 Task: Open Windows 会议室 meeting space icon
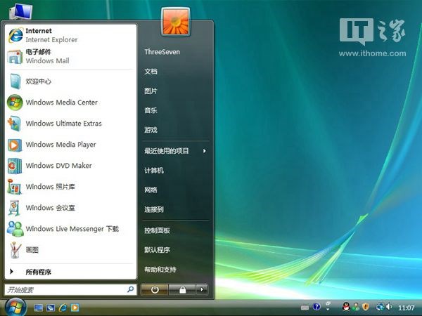point(15,208)
